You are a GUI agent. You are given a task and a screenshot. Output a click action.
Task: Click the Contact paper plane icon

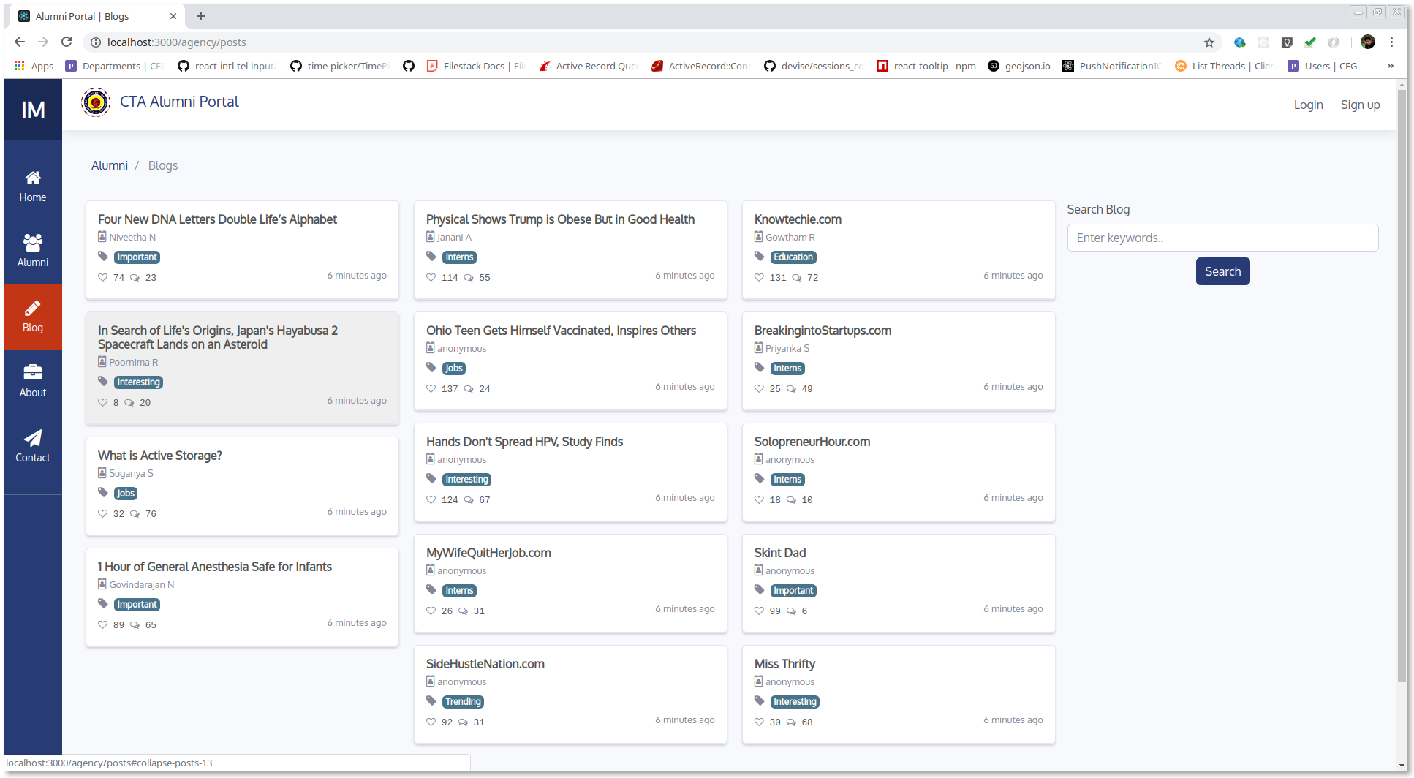coord(33,438)
